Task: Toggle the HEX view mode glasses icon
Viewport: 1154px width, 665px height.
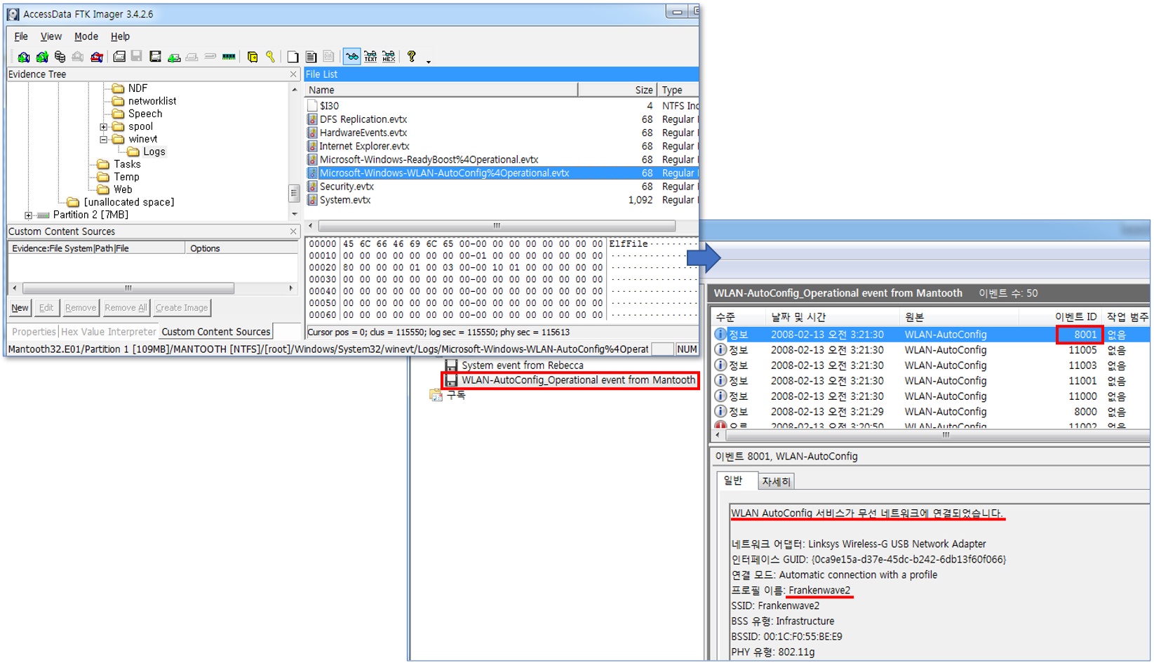Action: coord(389,57)
